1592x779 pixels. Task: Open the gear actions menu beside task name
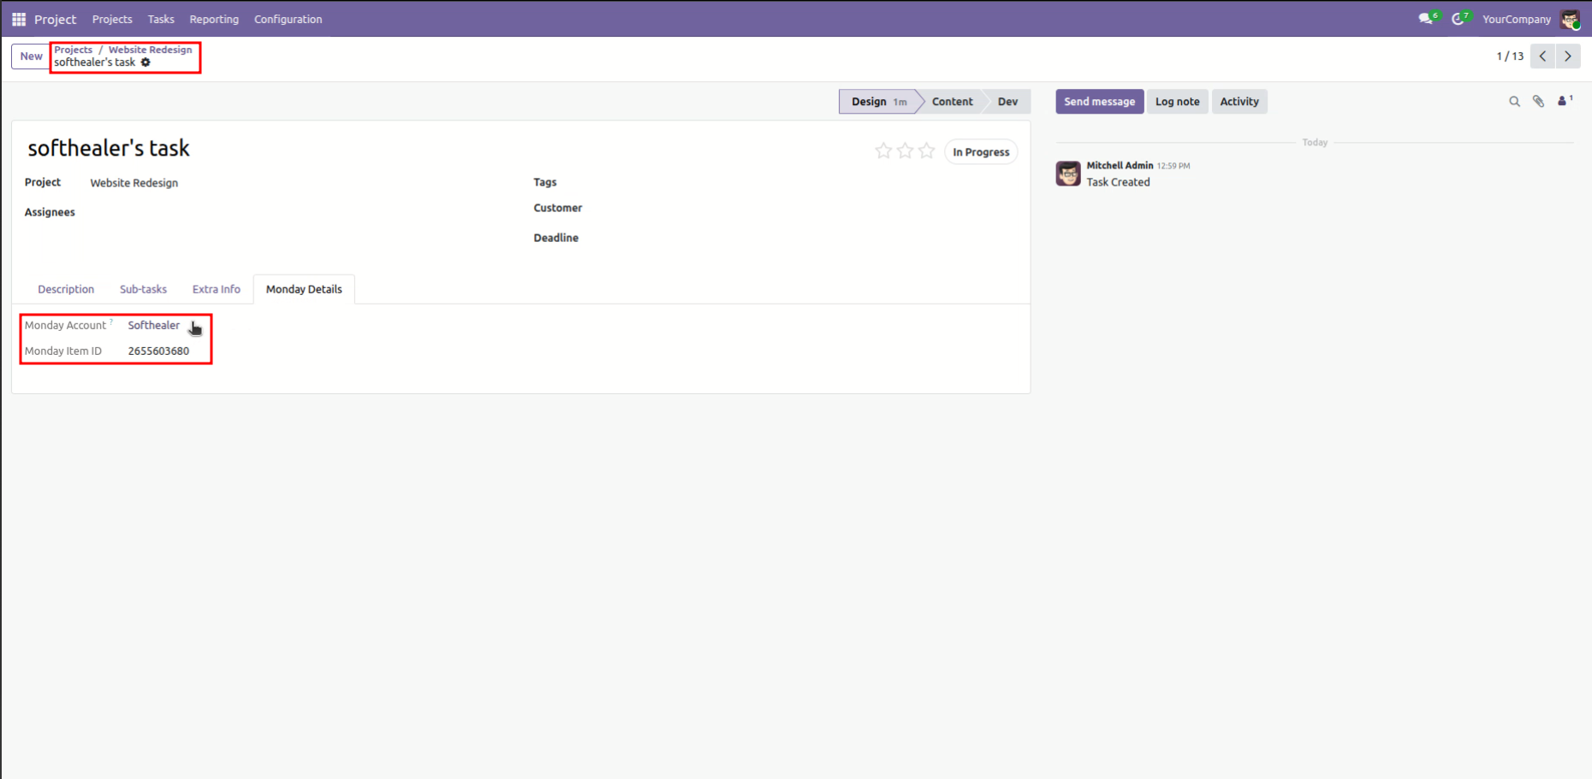[146, 62]
